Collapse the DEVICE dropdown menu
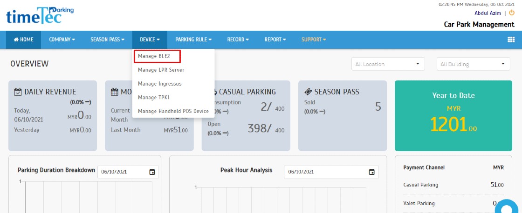 point(150,40)
